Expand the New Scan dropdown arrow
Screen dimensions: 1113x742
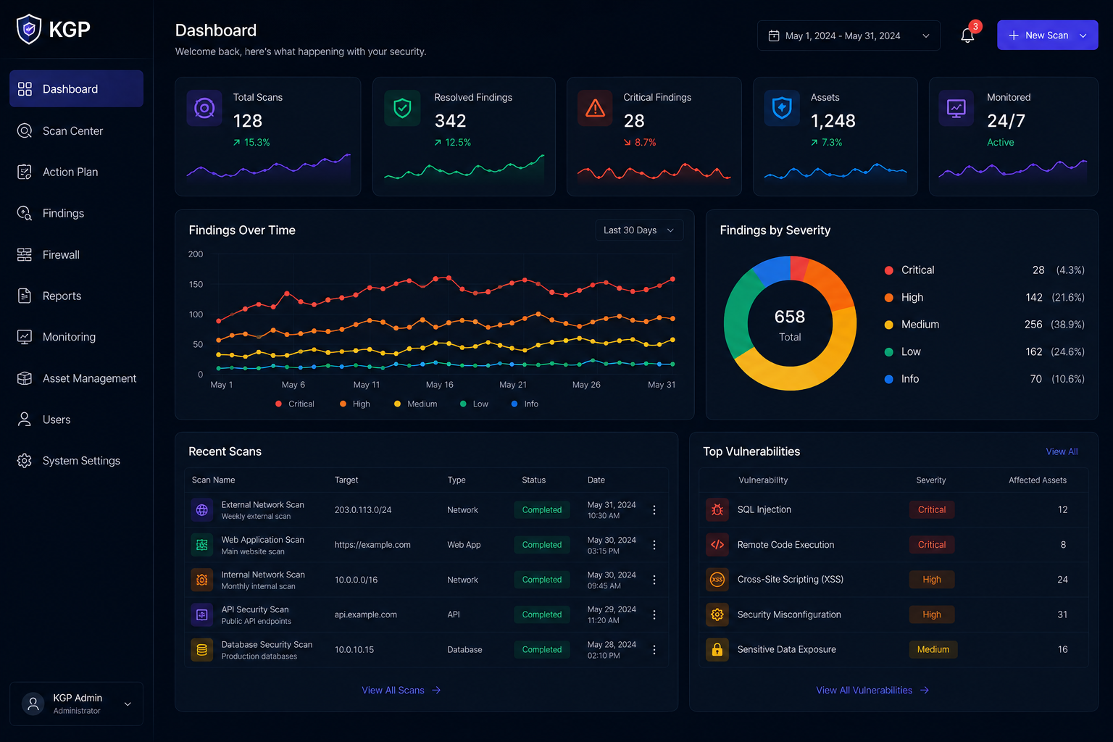click(1083, 36)
